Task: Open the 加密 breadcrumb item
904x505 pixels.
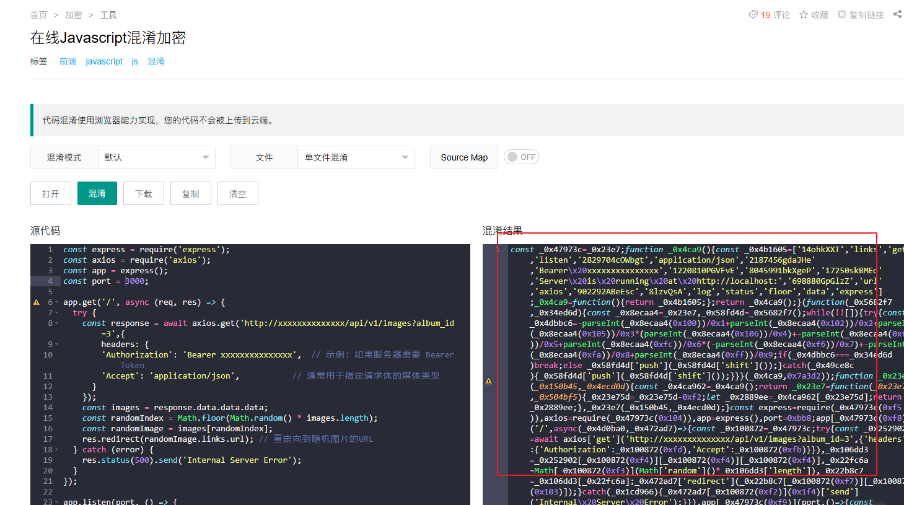Action: coord(74,15)
